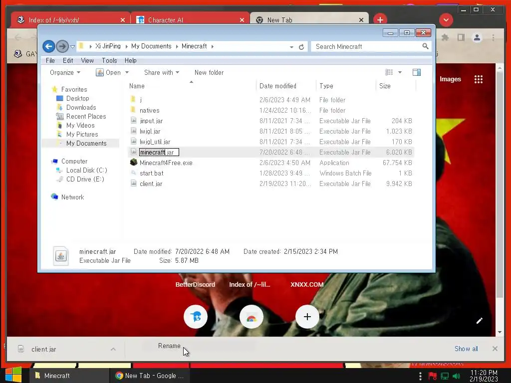511x383 pixels.
Task: Open the Help menu
Action: coord(130,60)
